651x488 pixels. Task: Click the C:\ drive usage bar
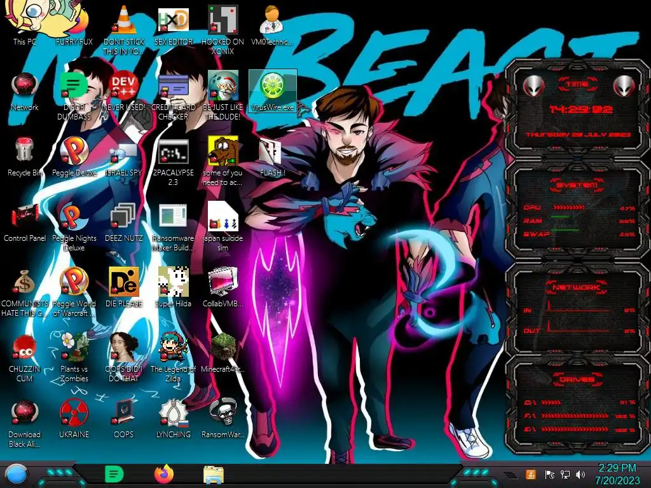[551, 402]
